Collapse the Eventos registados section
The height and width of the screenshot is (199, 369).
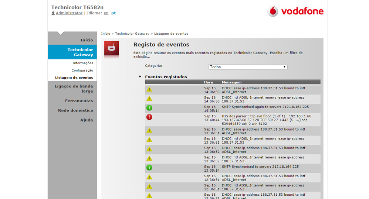coord(140,76)
